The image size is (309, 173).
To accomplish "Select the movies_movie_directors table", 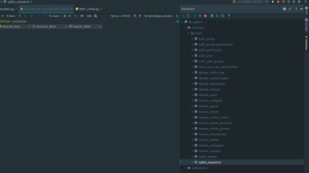I will (215, 123).
